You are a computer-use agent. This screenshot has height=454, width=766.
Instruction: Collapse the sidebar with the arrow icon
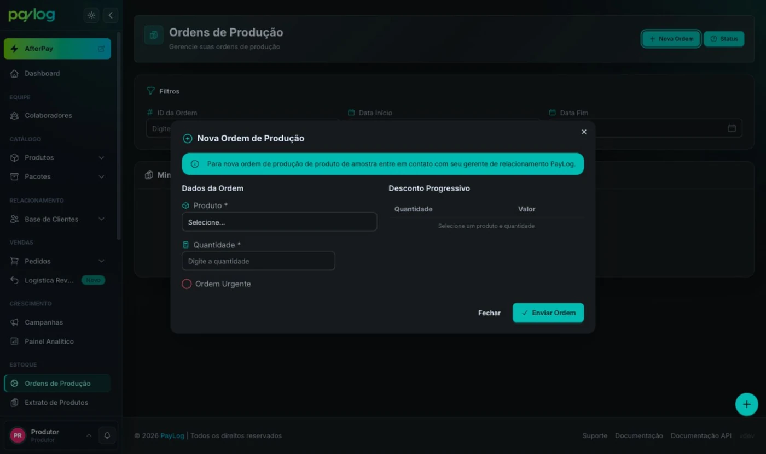click(111, 15)
